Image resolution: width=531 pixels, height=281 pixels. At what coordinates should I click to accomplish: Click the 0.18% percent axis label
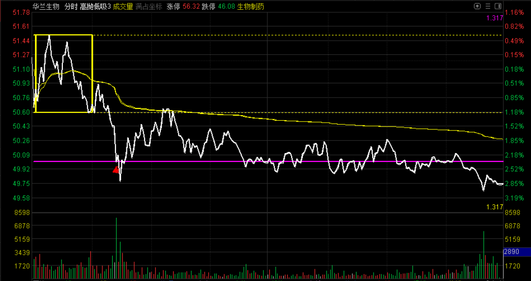point(514,69)
